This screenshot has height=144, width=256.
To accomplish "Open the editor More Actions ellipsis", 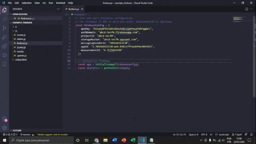I will click(x=251, y=9).
